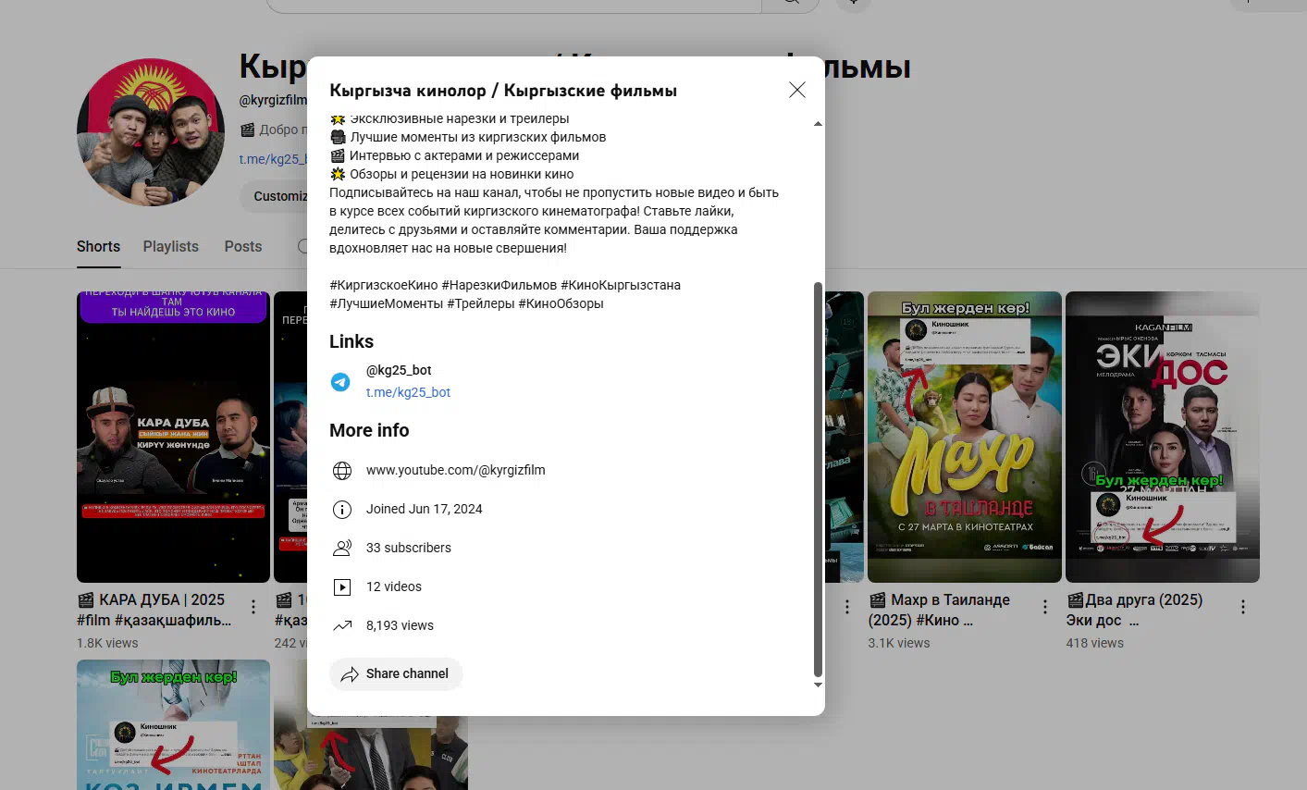The width and height of the screenshot is (1307, 790).
Task: Click the 'Махр в Таиланде (2025)' video title
Action: pyautogui.click(x=940, y=610)
